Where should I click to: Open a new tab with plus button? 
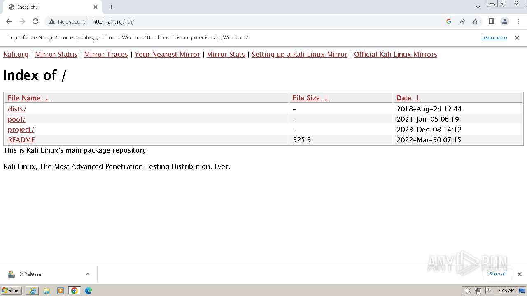click(111, 7)
